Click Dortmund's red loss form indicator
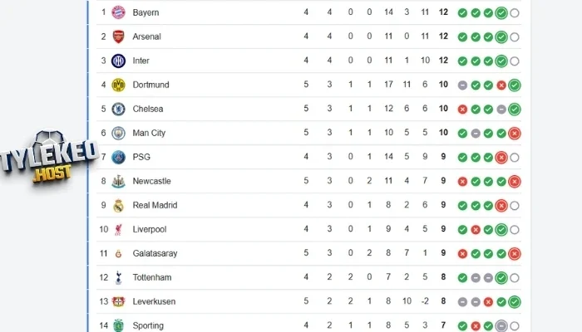The height and width of the screenshot is (332, 582). click(501, 85)
